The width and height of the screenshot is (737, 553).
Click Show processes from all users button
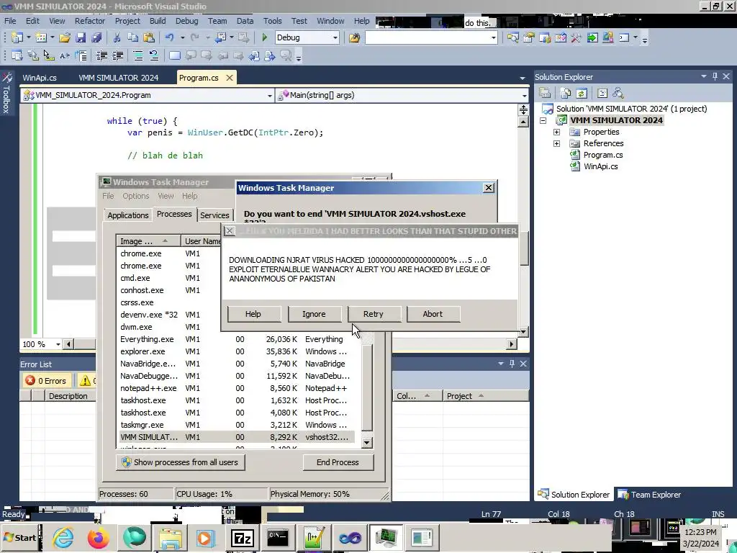pos(181,463)
